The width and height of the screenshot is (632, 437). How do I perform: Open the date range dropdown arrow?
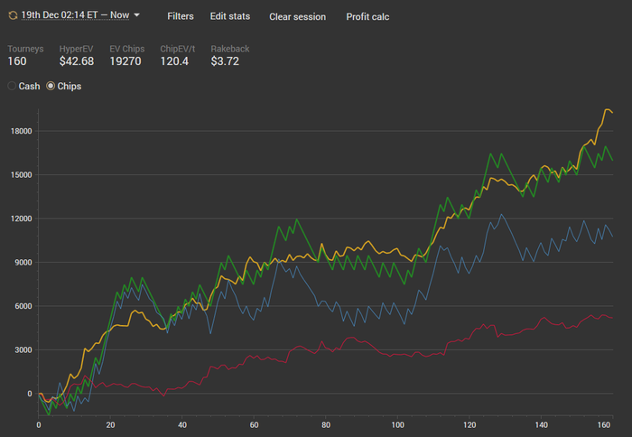coord(136,15)
